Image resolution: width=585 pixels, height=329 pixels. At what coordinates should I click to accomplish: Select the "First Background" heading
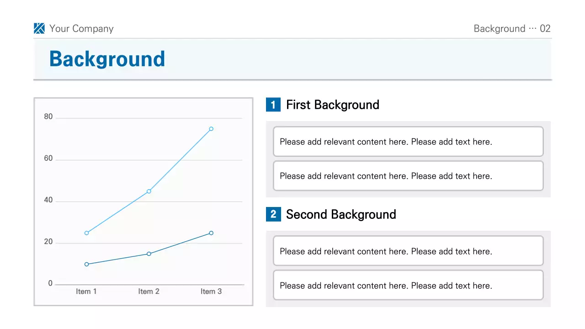(332, 105)
